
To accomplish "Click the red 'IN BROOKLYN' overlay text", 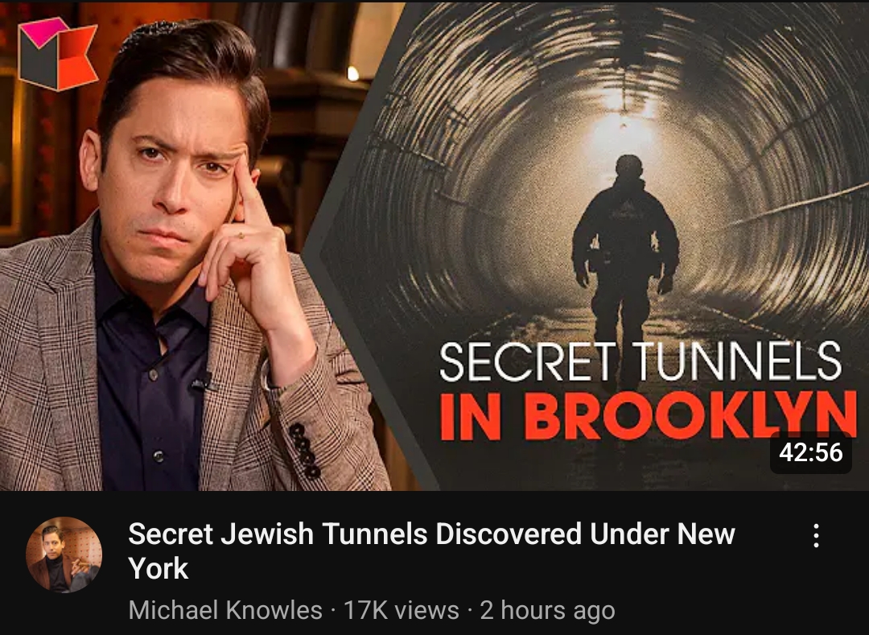I will coord(647,415).
